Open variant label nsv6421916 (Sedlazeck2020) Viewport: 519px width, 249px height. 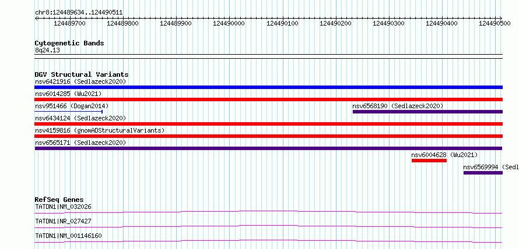80,81
